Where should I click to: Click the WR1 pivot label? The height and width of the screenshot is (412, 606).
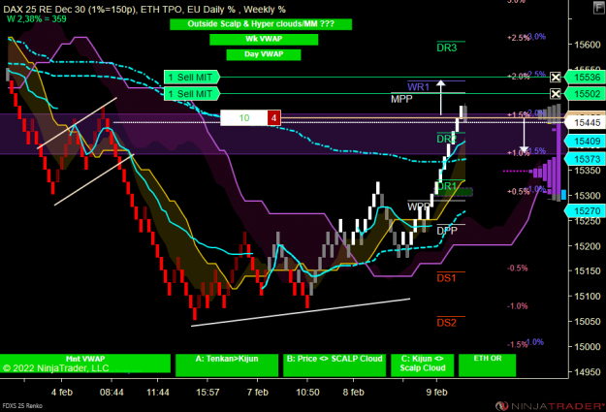pyautogui.click(x=418, y=87)
